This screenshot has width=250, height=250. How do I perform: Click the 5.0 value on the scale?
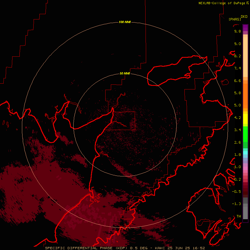coord(237,105)
